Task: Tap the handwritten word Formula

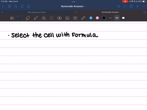Action: coord(85,35)
